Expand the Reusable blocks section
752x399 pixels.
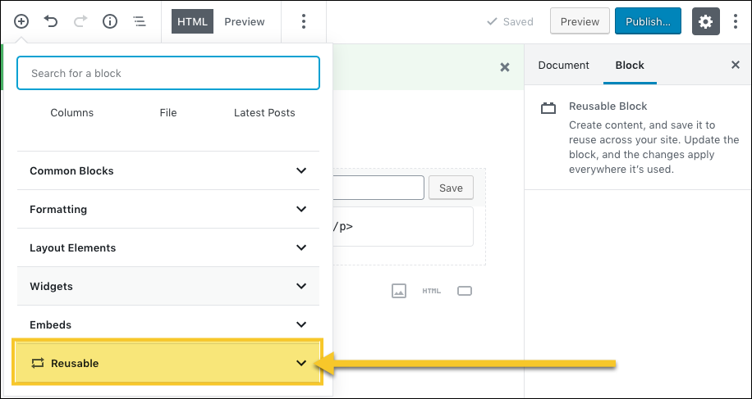click(167, 363)
